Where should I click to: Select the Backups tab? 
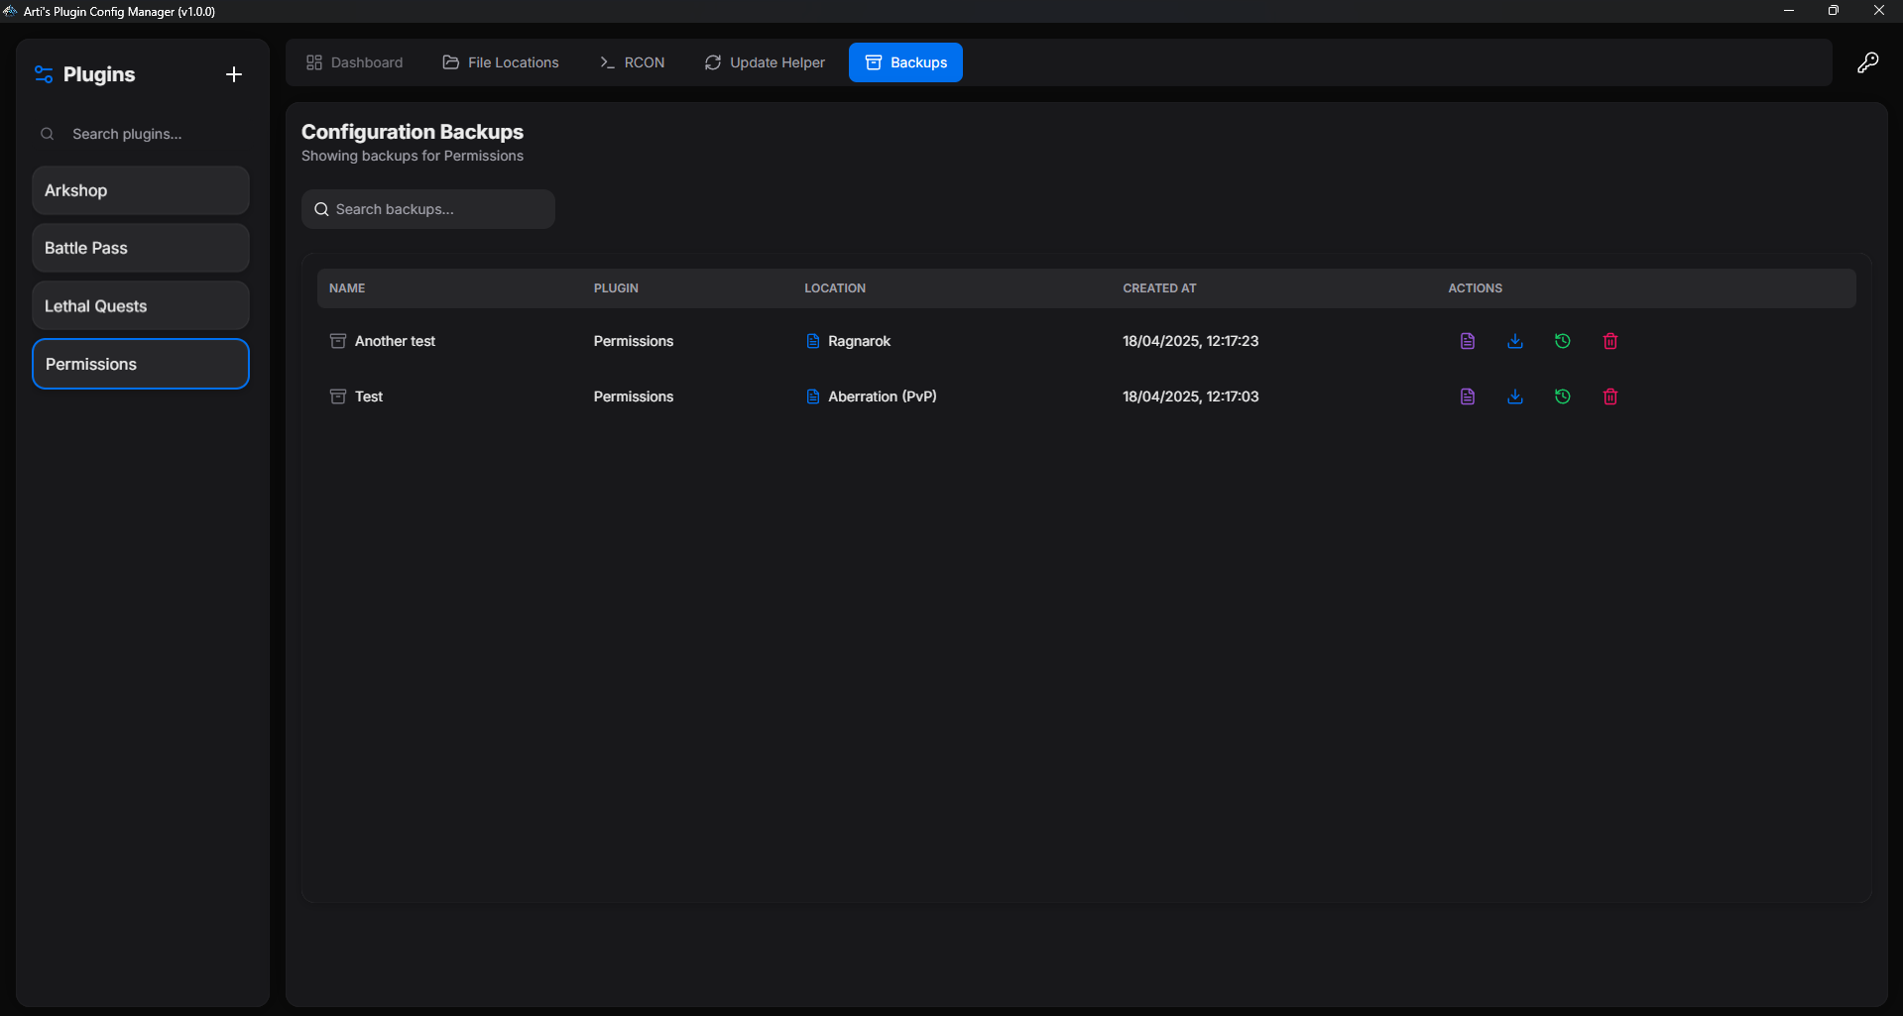[x=905, y=62]
